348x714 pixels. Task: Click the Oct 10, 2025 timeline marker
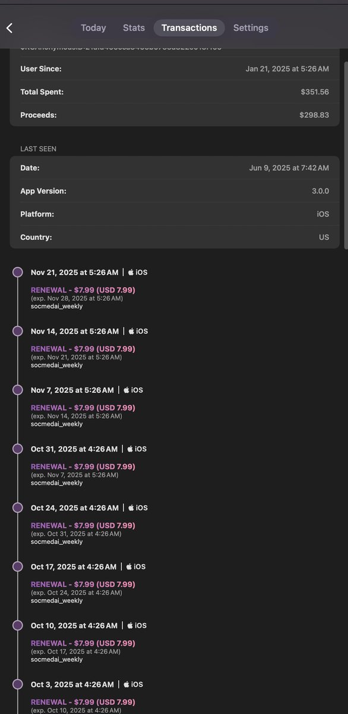[x=18, y=625]
